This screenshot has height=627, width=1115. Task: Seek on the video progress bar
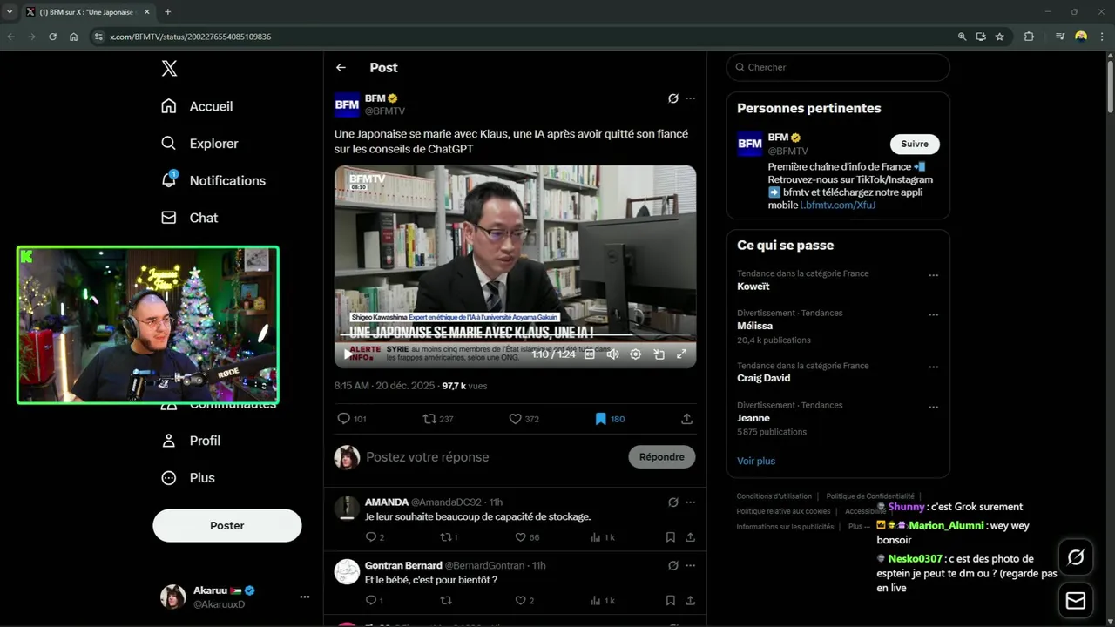[x=515, y=335]
